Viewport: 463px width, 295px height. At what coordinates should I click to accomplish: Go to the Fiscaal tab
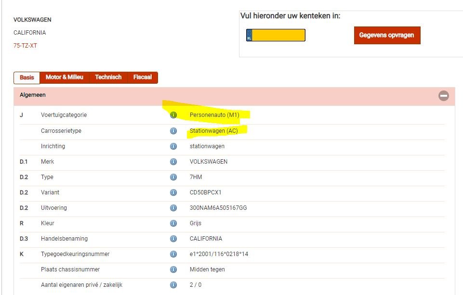tap(143, 77)
